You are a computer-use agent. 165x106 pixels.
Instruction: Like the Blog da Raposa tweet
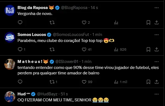84,22
